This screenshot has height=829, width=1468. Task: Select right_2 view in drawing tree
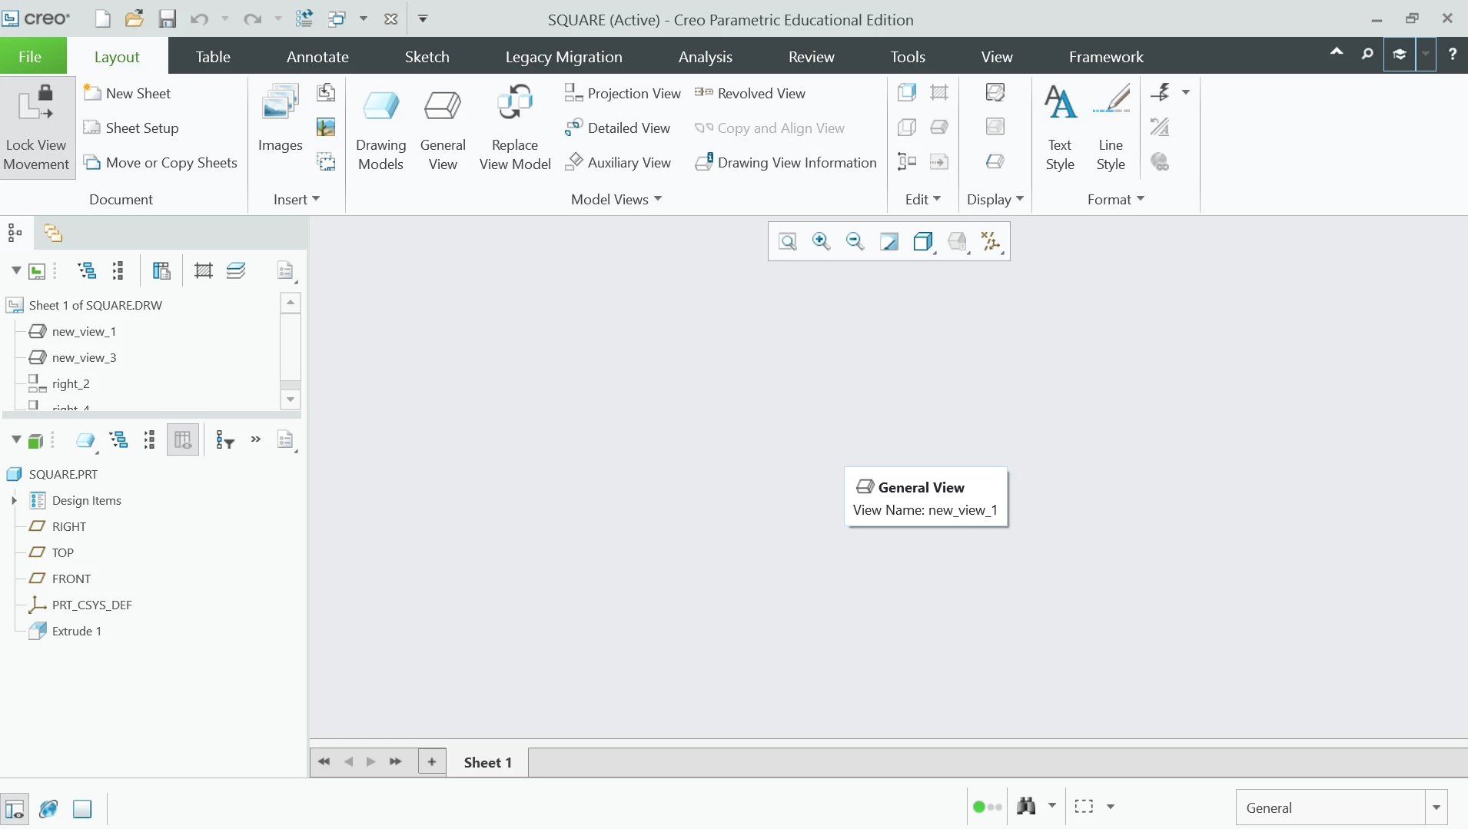[71, 383]
